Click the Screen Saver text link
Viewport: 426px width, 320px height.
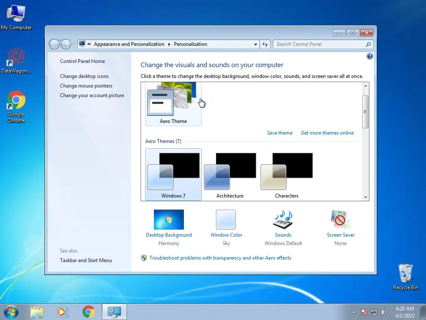click(x=340, y=235)
